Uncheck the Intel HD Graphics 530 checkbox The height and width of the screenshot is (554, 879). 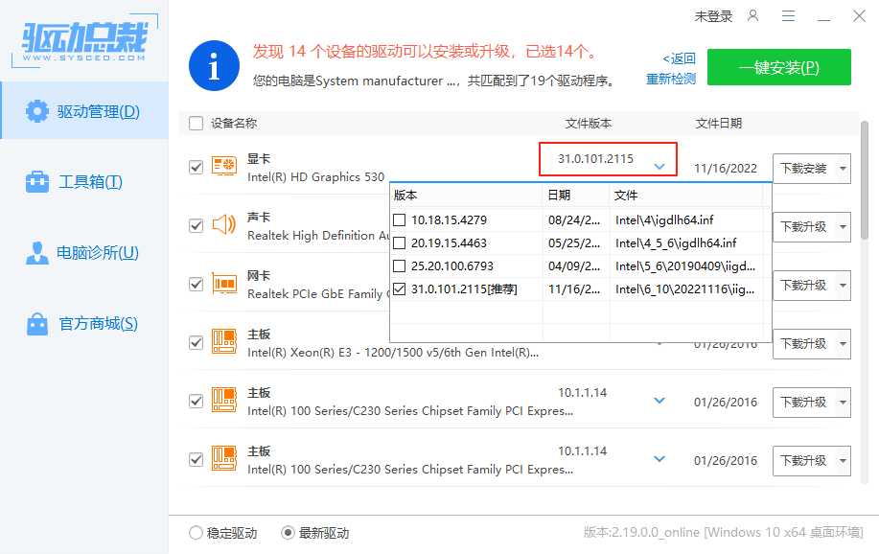pos(196,167)
